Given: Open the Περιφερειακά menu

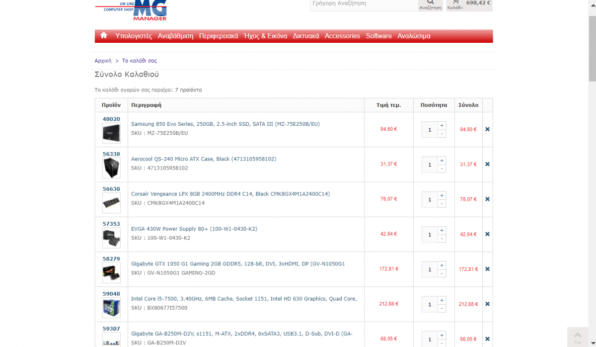Looking at the screenshot, I should (219, 36).
